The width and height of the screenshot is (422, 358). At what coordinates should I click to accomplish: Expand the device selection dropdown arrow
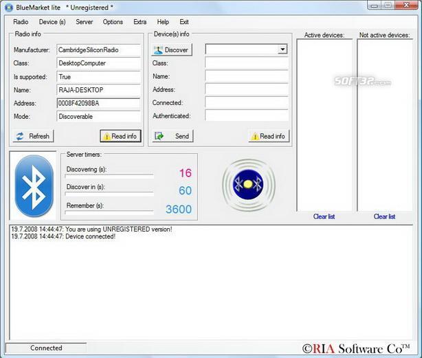tap(282, 49)
